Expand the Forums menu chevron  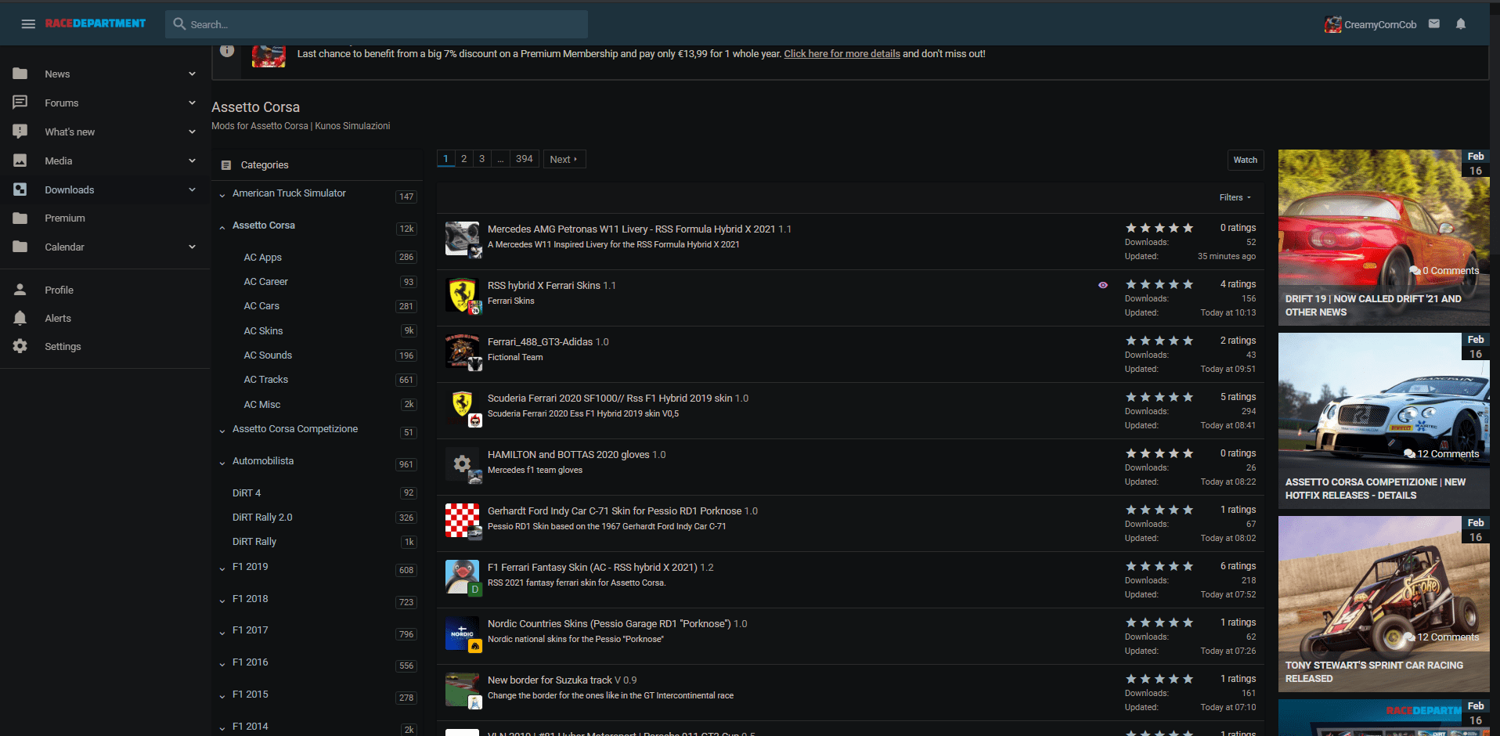[x=193, y=103]
